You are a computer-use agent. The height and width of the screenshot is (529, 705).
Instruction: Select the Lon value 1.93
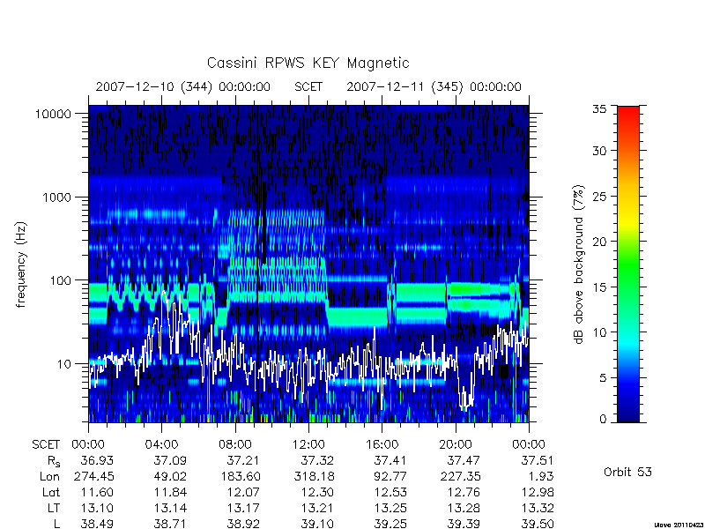(x=541, y=476)
